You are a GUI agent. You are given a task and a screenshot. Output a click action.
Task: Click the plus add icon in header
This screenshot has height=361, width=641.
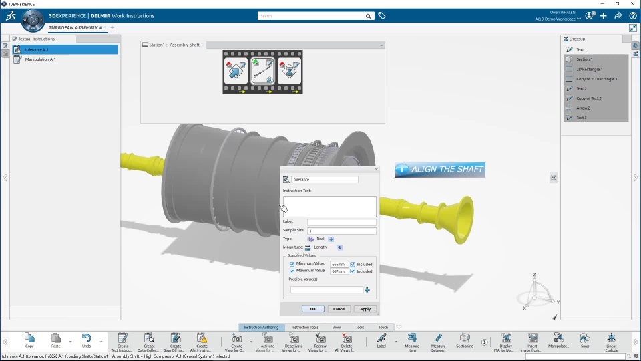click(x=604, y=15)
